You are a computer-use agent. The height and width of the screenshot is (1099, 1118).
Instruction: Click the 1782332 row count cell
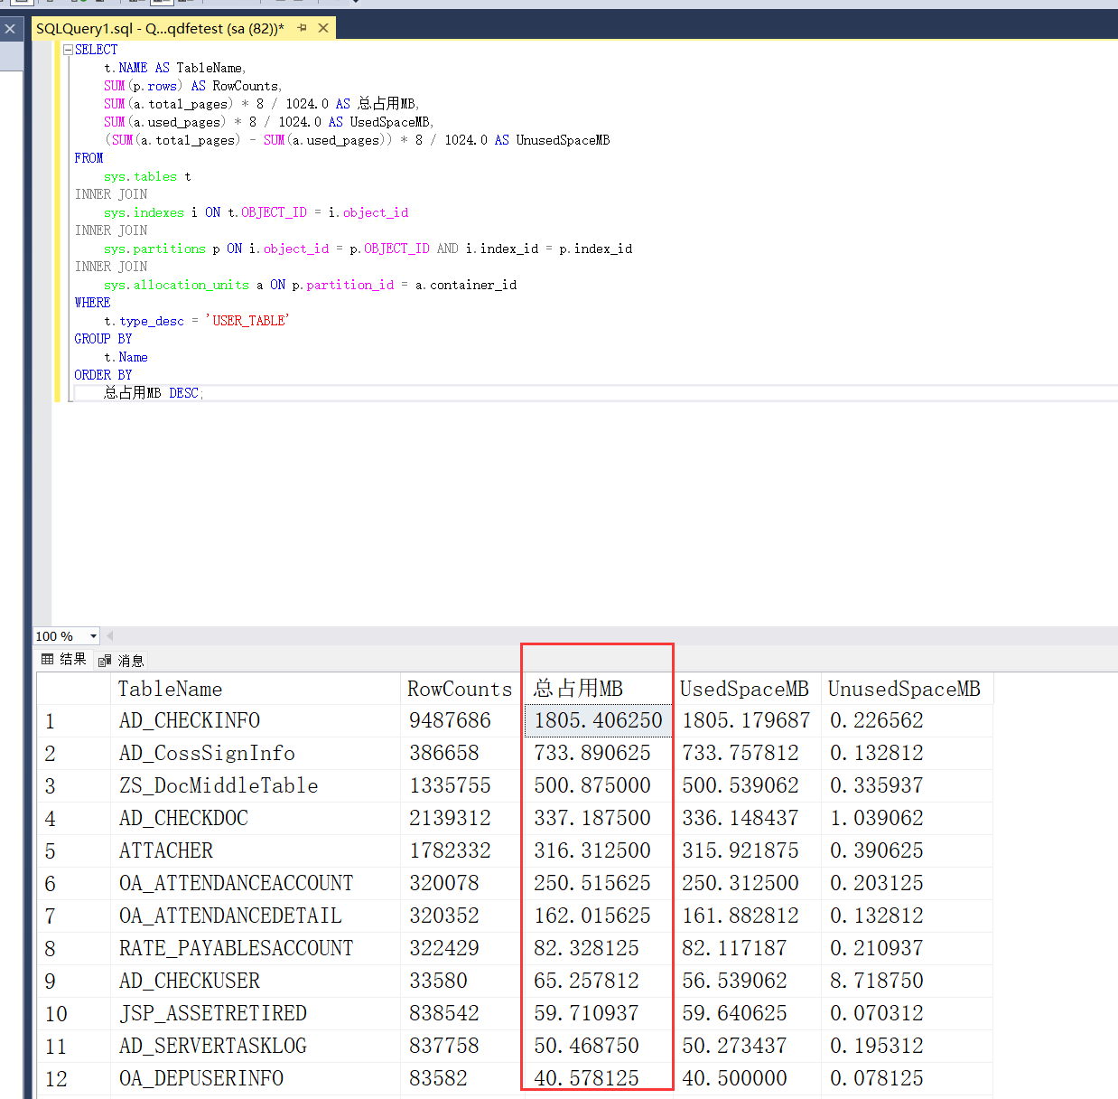click(461, 850)
